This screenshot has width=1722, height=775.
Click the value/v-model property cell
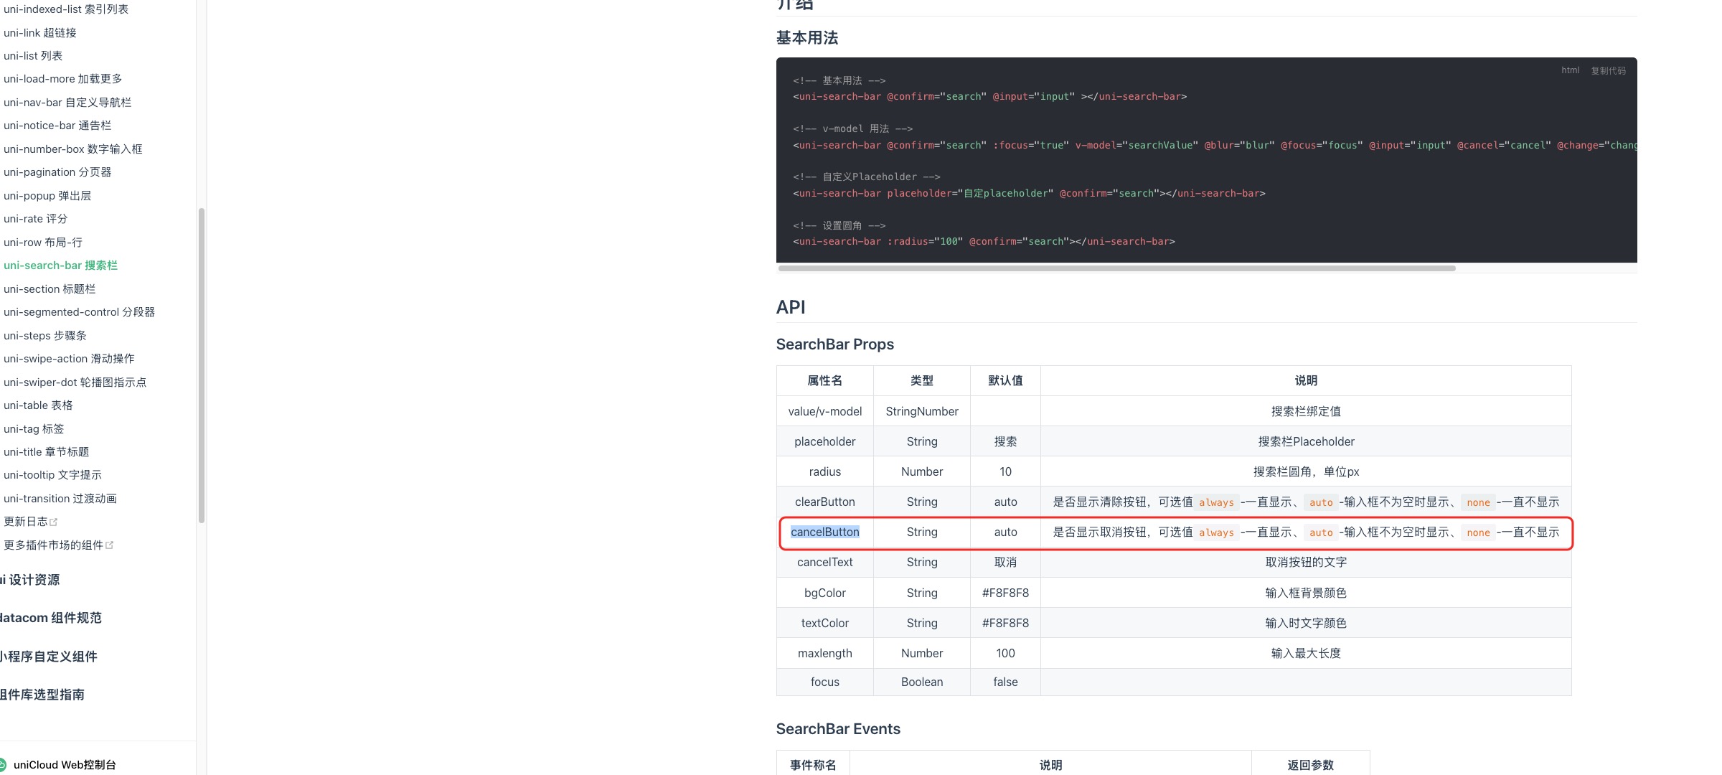825,412
